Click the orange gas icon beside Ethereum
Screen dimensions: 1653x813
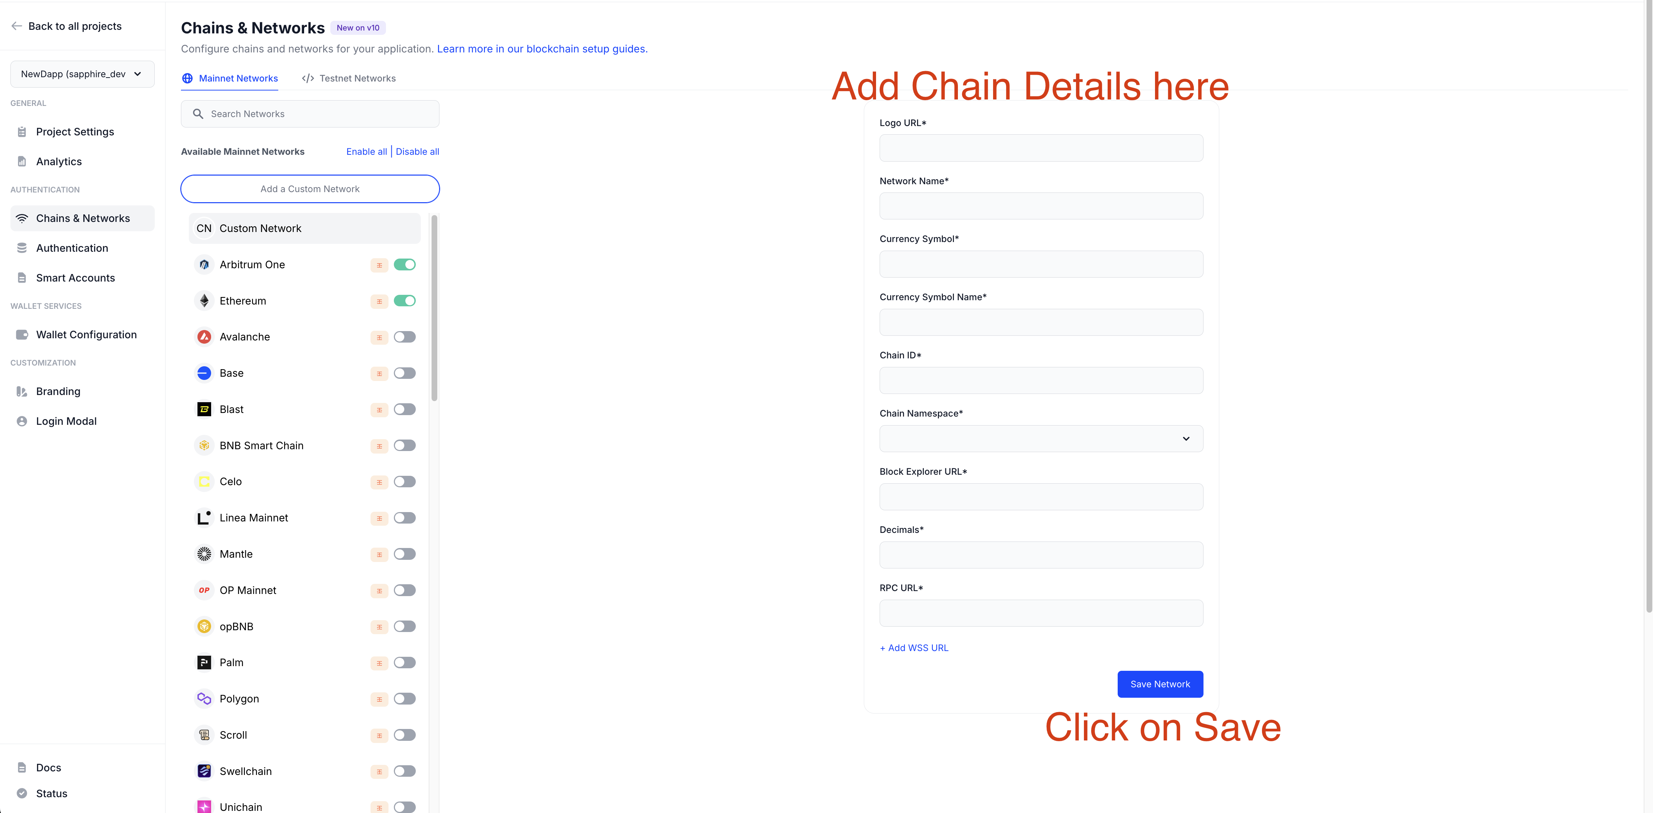click(x=379, y=301)
